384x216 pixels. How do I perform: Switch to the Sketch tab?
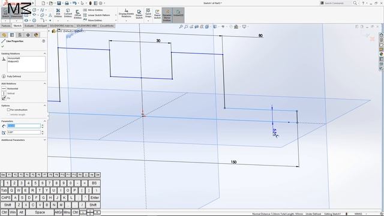pyautogui.click(x=17, y=26)
